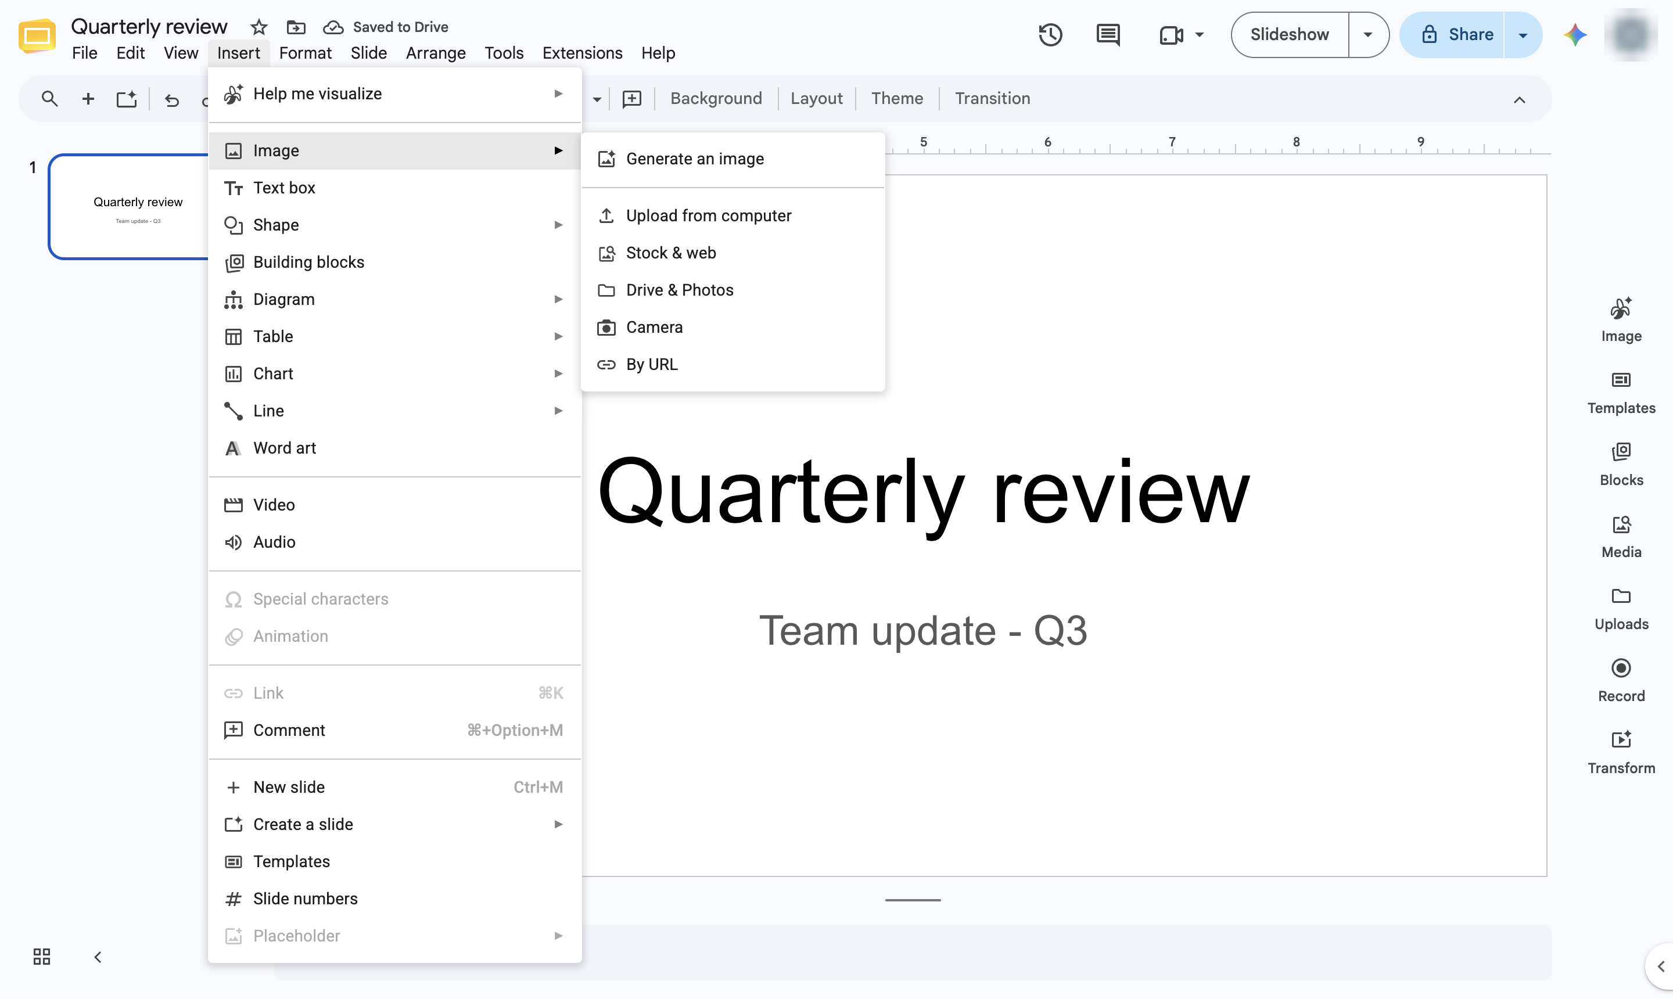Image resolution: width=1673 pixels, height=999 pixels.
Task: Open comments history icon
Action: point(1108,34)
